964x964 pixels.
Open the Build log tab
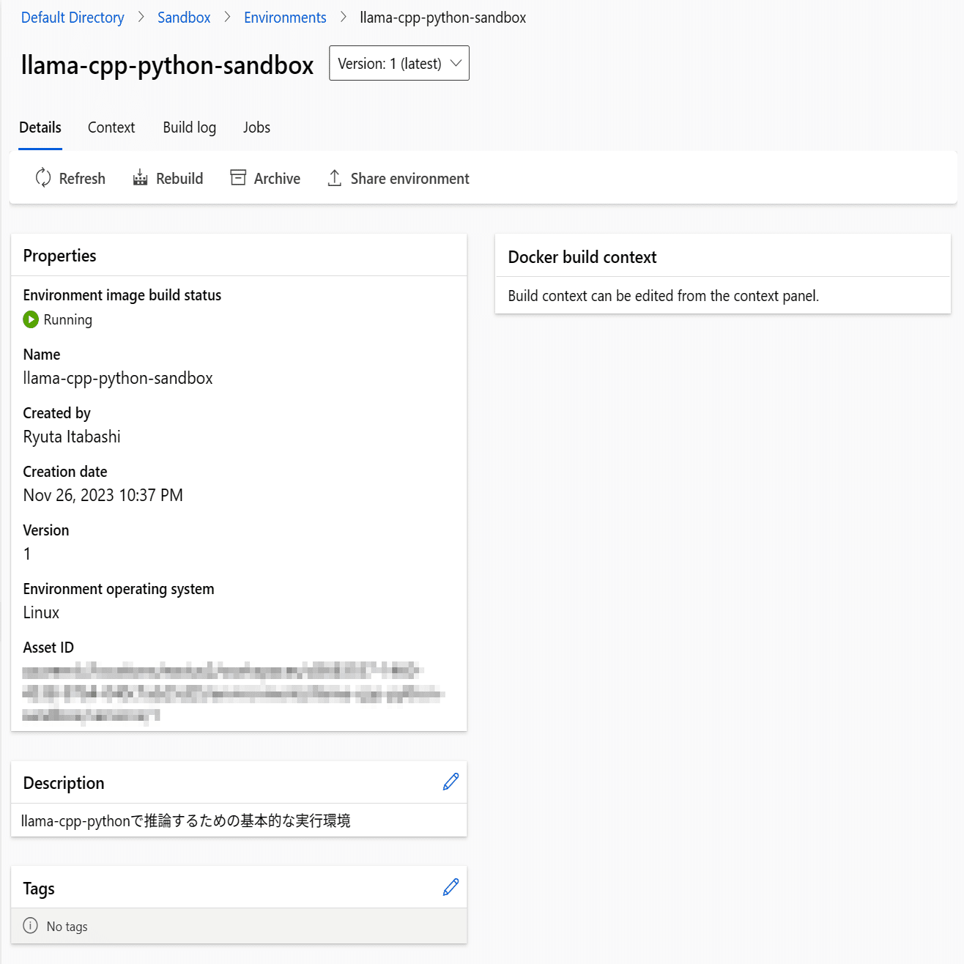pos(190,127)
